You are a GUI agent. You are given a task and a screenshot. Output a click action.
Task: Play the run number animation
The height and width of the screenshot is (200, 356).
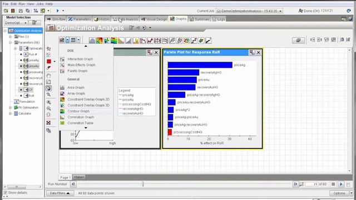341,184
